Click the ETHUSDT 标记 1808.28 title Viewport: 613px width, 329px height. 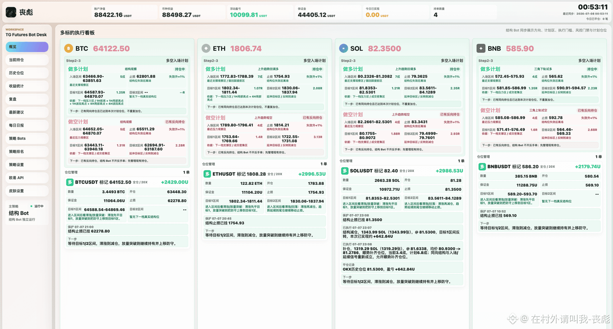point(239,174)
